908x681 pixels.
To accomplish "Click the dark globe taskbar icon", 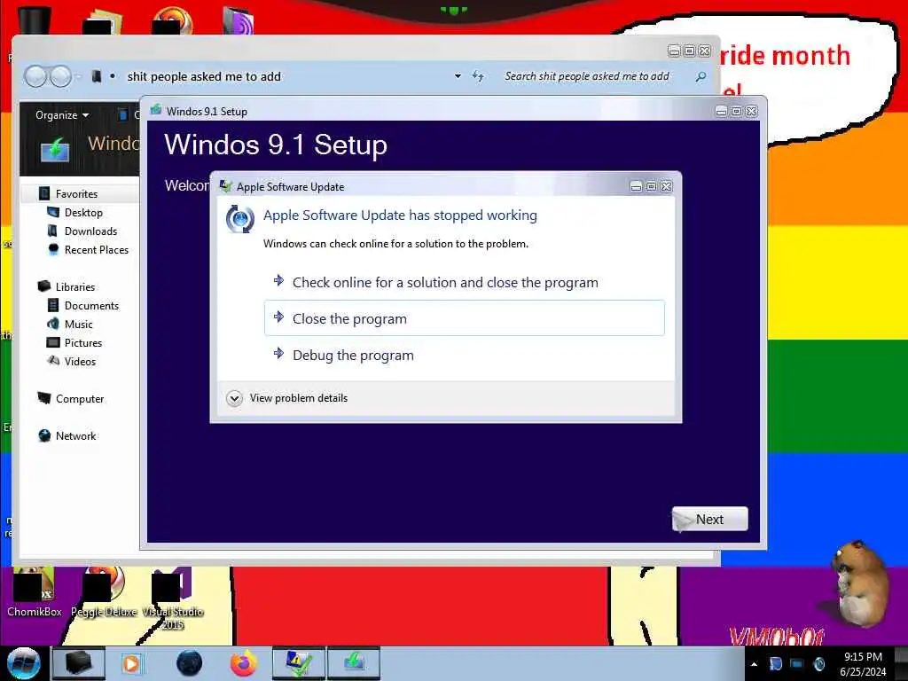I will (x=190, y=663).
